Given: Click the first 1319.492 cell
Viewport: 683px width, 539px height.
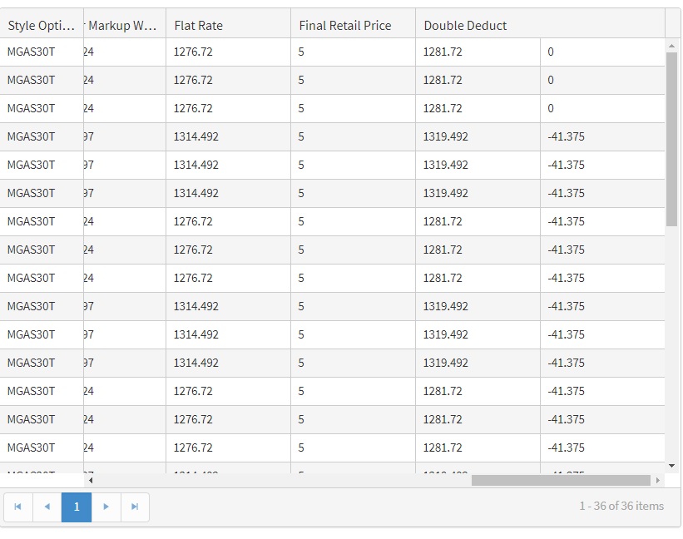Looking at the screenshot, I should pos(445,136).
